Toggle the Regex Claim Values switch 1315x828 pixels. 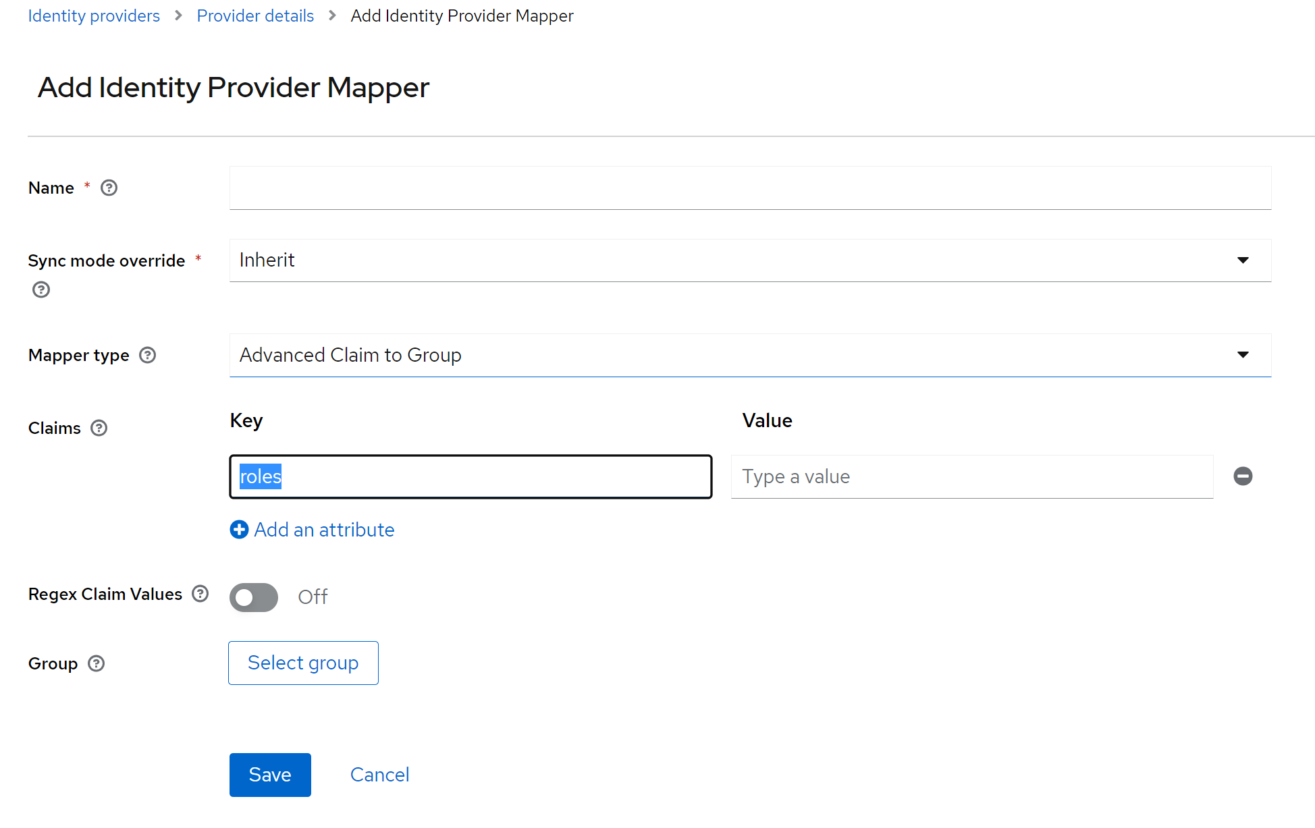(254, 597)
